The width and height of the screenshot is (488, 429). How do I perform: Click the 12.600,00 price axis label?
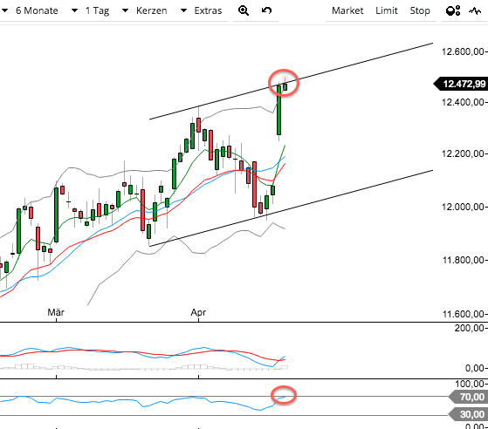click(463, 51)
